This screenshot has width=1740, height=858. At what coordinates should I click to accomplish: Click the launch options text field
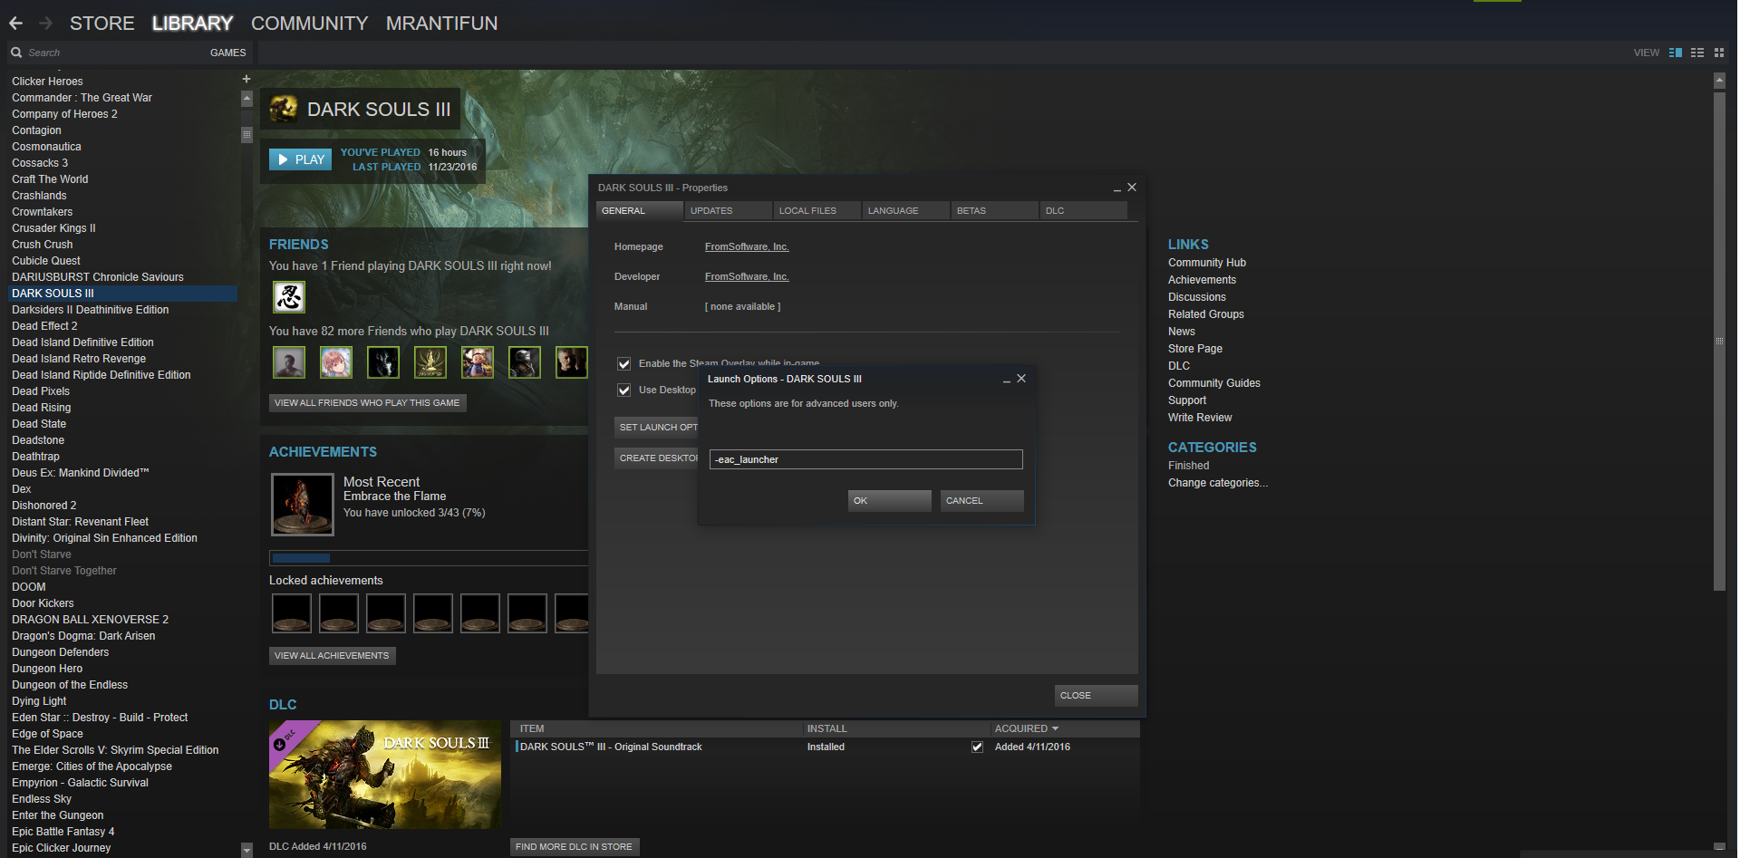865,459
